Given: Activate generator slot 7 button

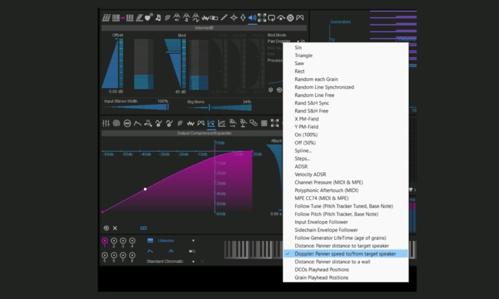Looking at the screenshot, I should 123,255.
